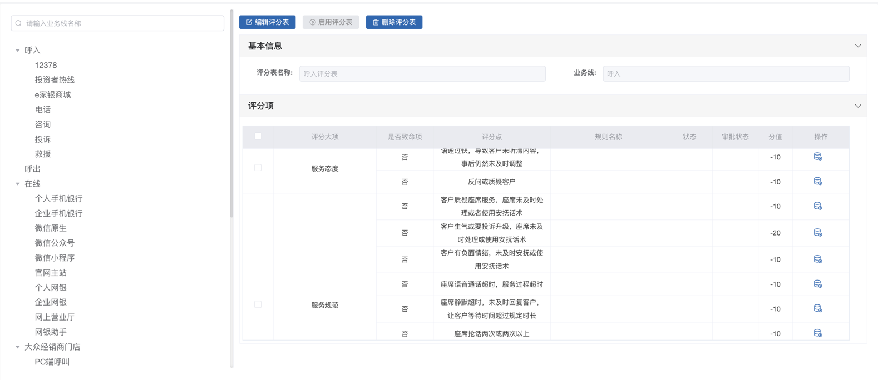Collapse the 在线 tree node arrow
This screenshot has width=878, height=380.
tap(18, 184)
